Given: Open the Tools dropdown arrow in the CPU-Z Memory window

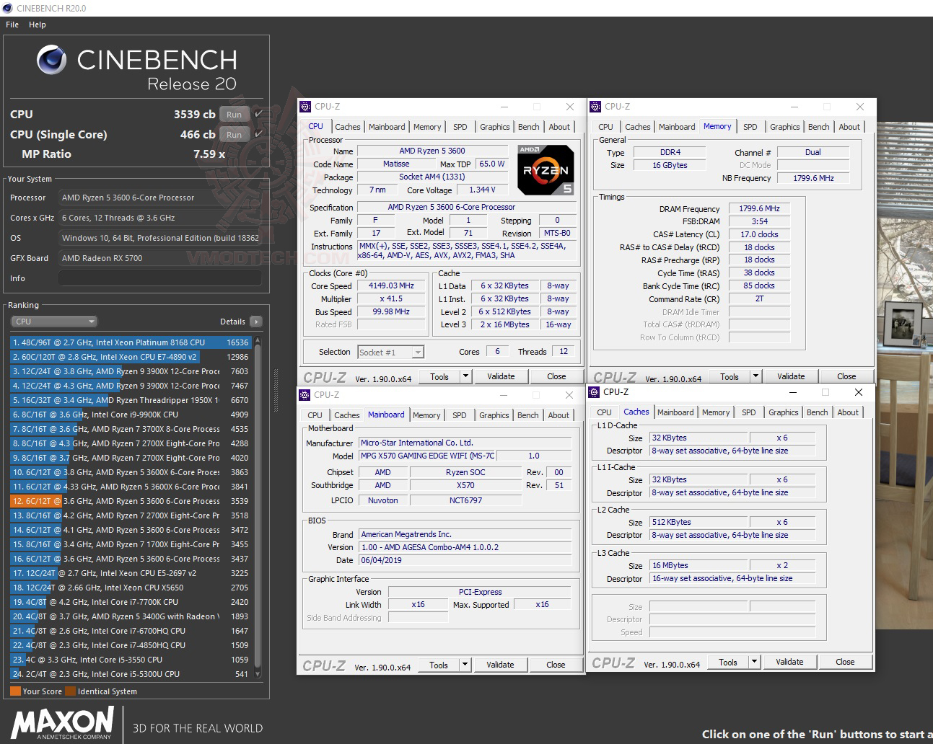Looking at the screenshot, I should [755, 376].
